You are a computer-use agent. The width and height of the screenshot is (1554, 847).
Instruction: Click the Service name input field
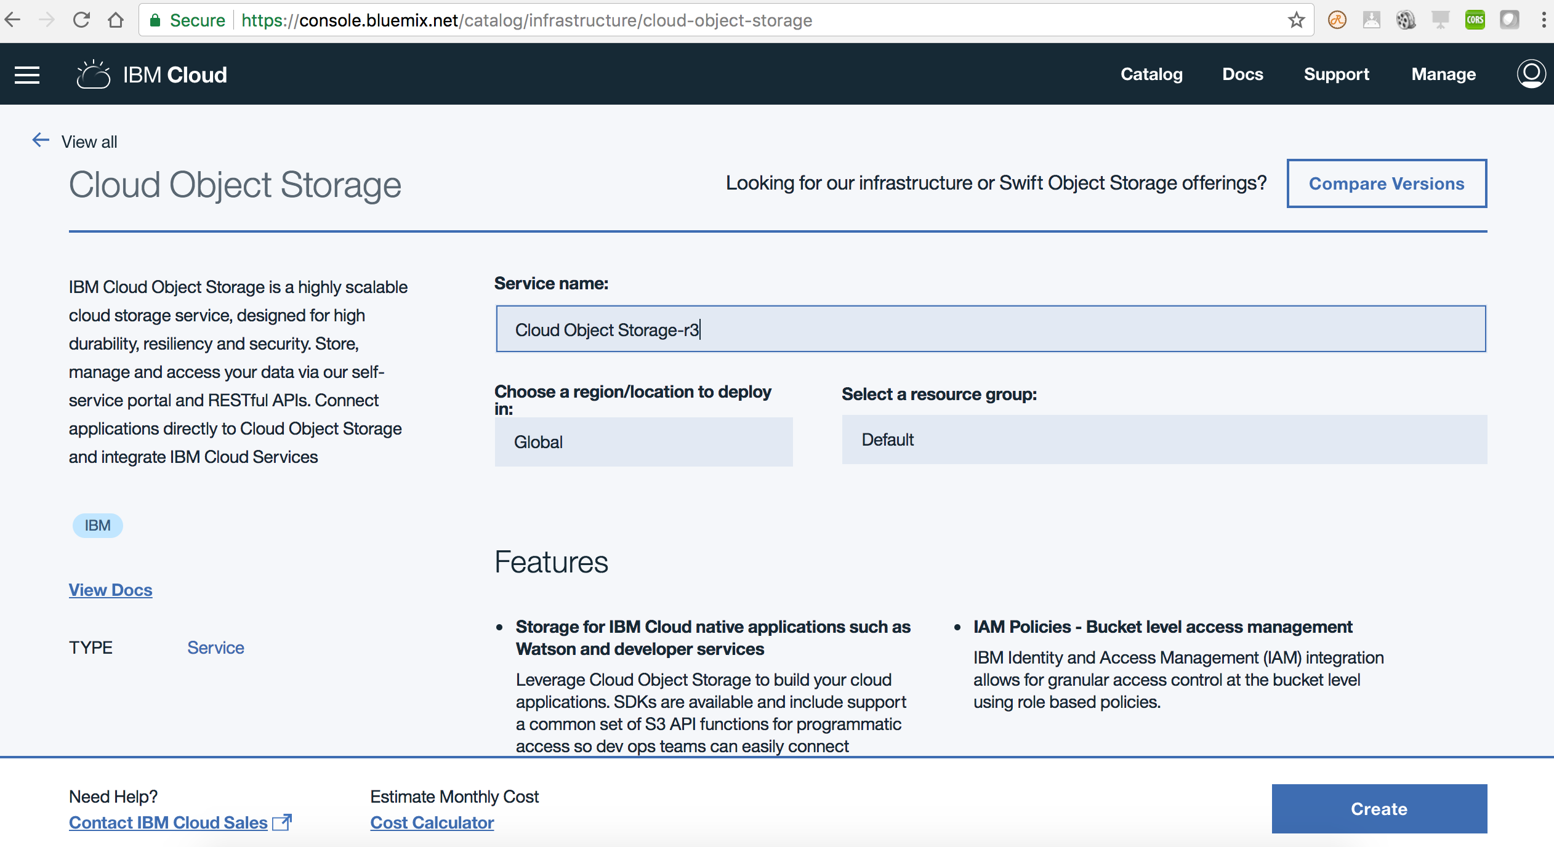pyautogui.click(x=991, y=329)
